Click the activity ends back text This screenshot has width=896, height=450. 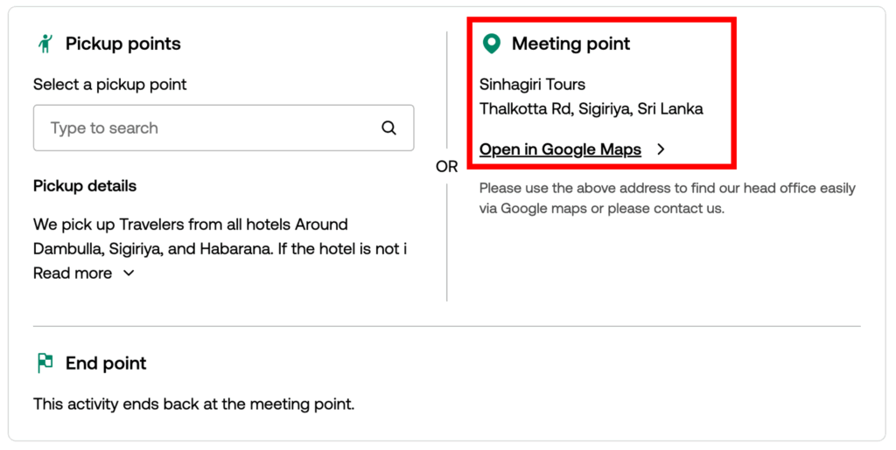click(x=193, y=404)
